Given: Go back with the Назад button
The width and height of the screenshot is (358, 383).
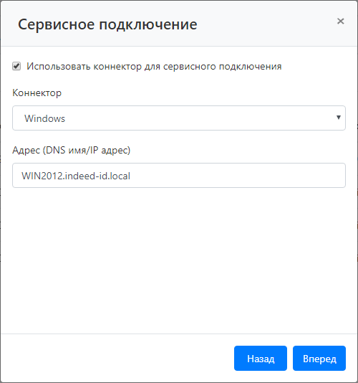Looking at the screenshot, I should click(x=261, y=359).
